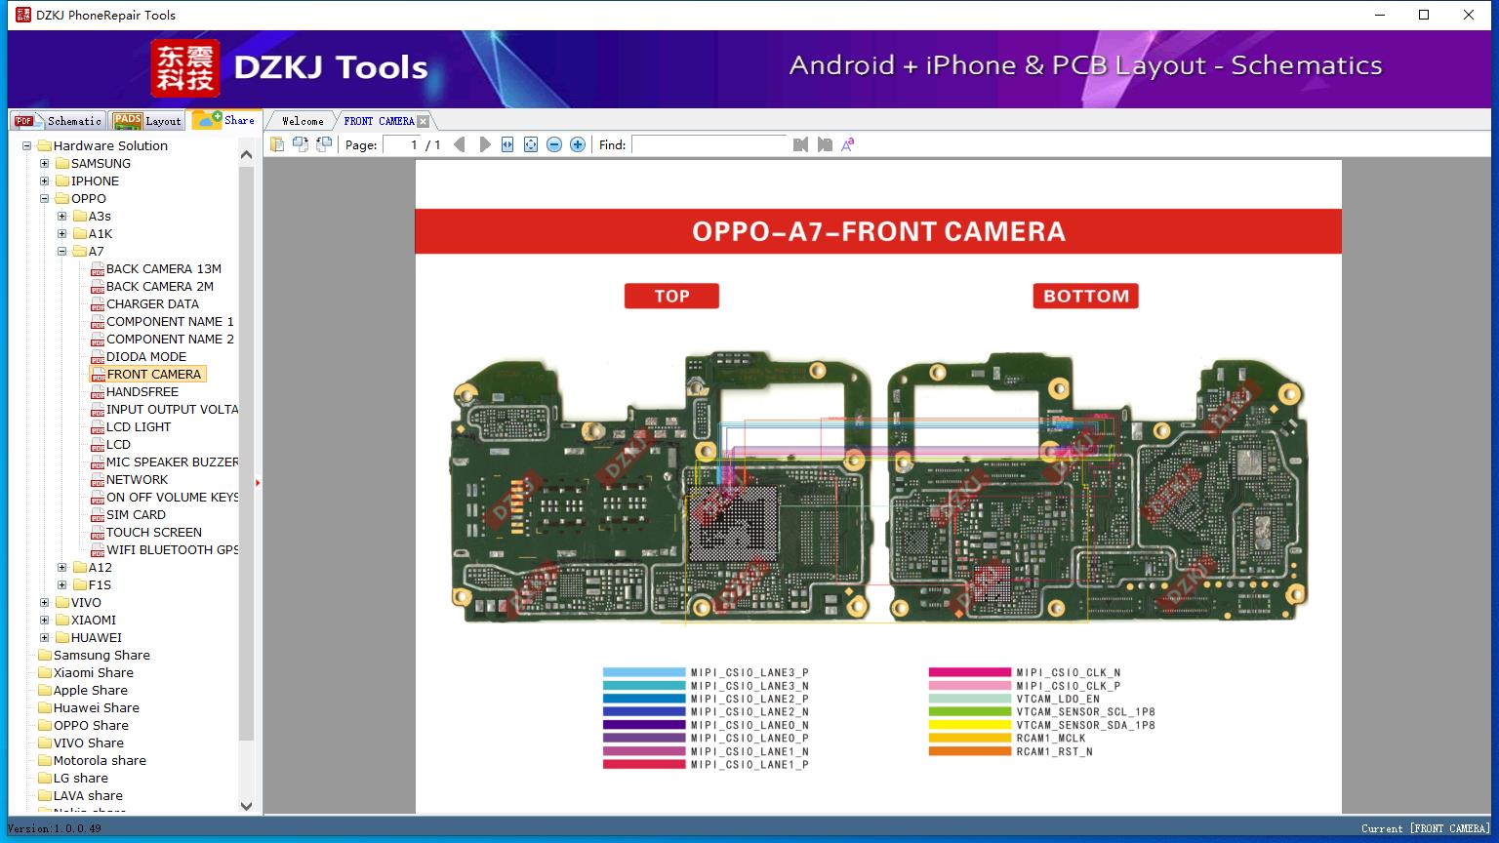This screenshot has width=1499, height=843.
Task: Open the Welcome document tab
Action: point(302,121)
